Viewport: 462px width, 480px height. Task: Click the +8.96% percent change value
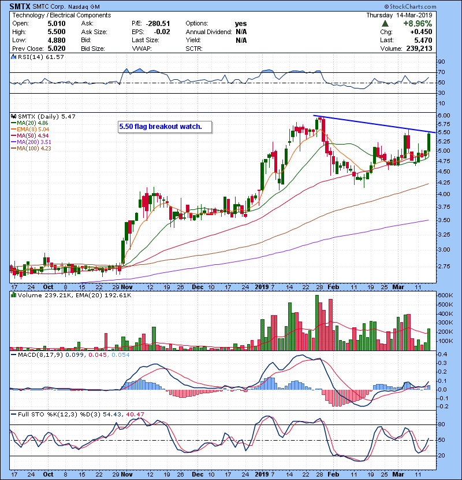pos(418,24)
